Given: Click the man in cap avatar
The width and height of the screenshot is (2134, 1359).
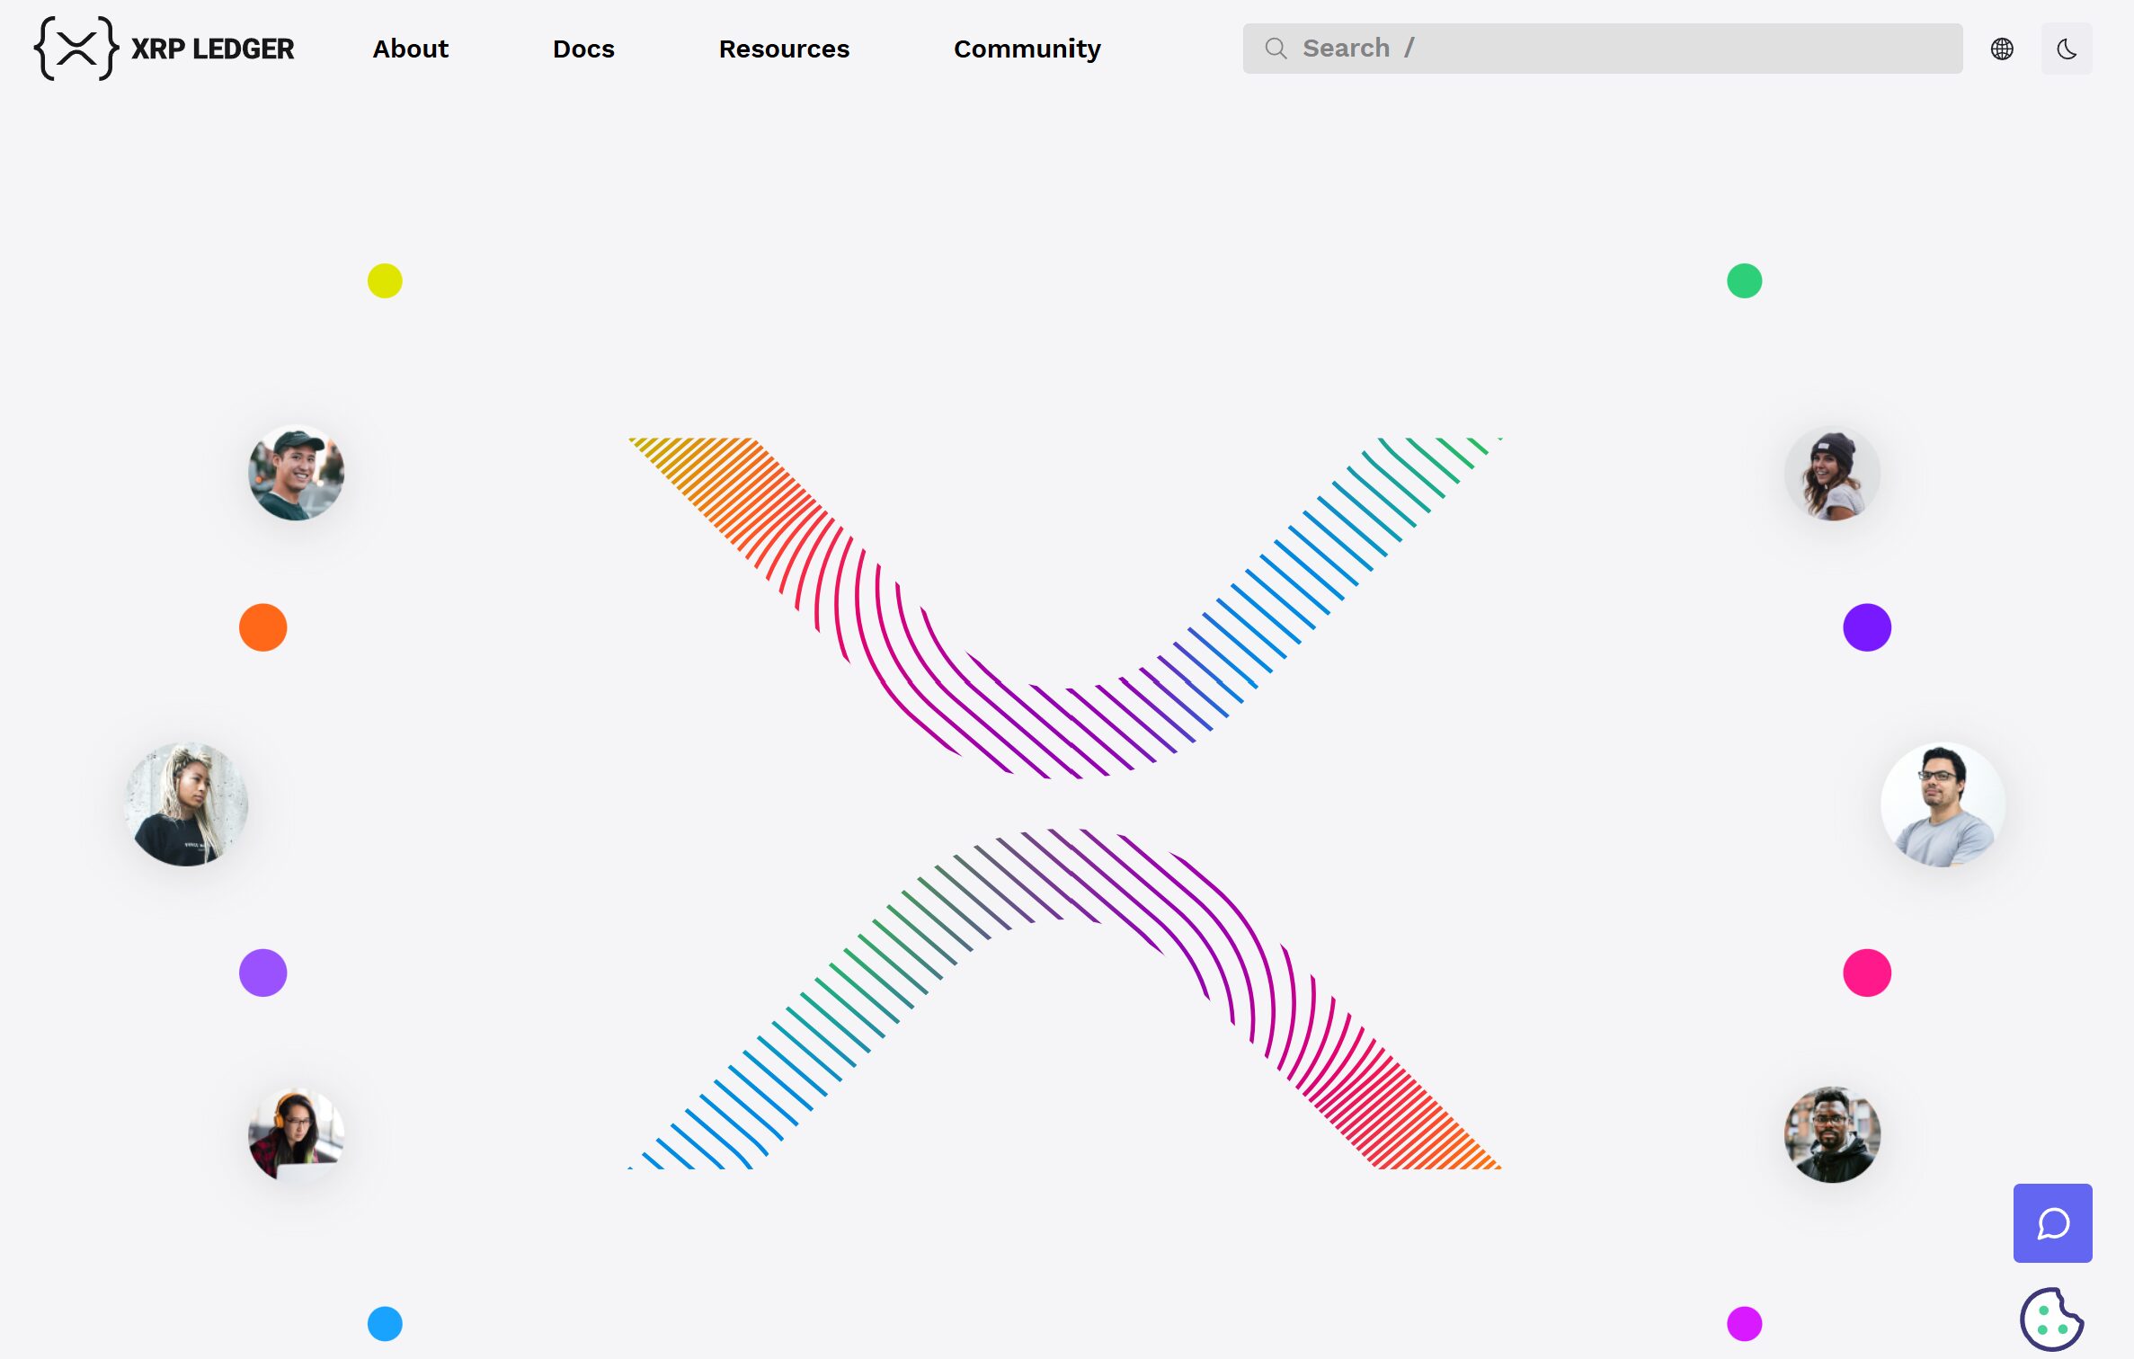Looking at the screenshot, I should tap(296, 473).
